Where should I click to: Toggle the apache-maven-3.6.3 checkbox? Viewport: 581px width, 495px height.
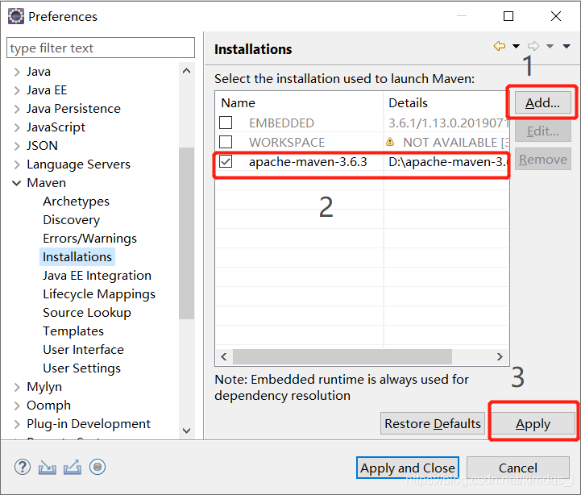226,162
